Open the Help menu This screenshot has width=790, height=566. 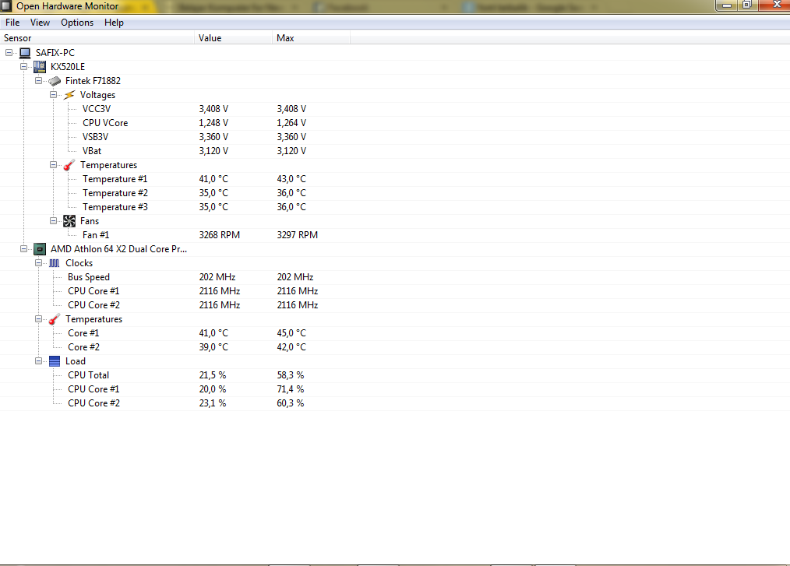coord(114,23)
